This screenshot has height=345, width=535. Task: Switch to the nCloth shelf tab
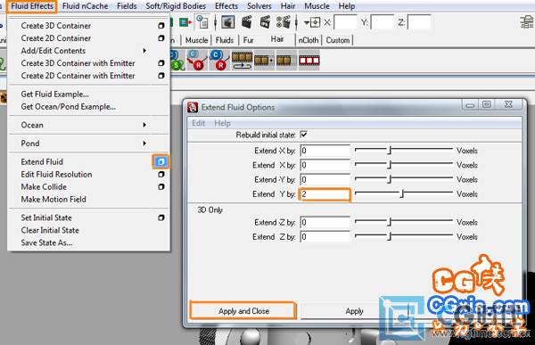[309, 40]
